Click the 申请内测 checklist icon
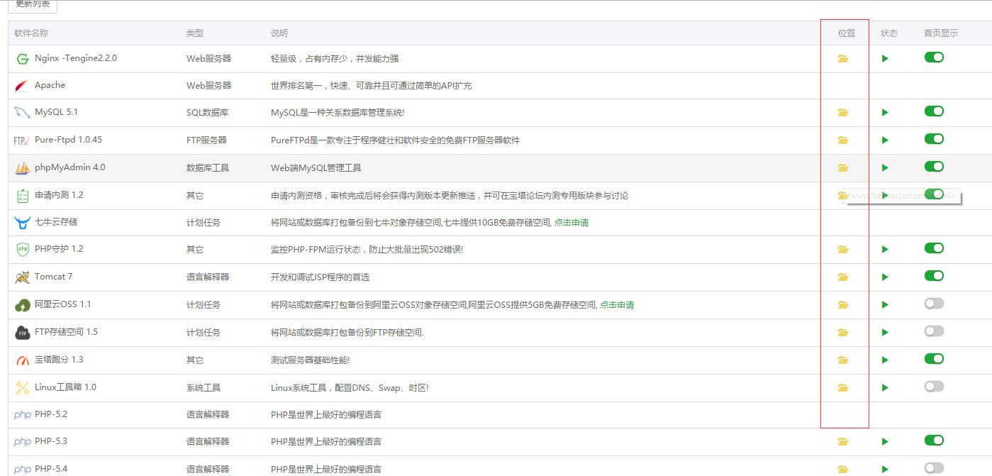 [x=22, y=196]
